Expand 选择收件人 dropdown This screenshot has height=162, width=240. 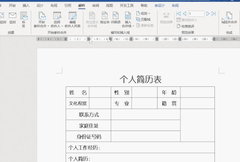pyautogui.click(x=57, y=19)
